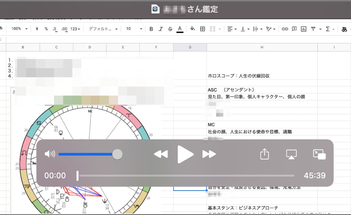Toggle strikethrough formatting

click(x=170, y=29)
